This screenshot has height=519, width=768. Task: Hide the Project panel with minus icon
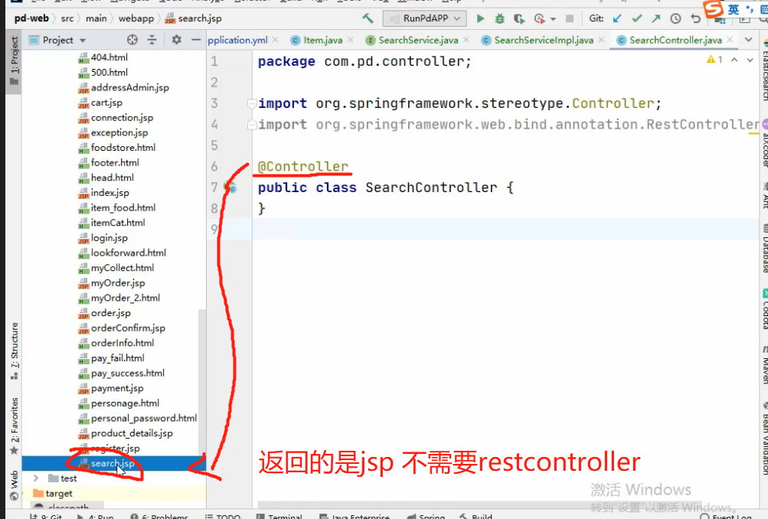click(x=196, y=40)
